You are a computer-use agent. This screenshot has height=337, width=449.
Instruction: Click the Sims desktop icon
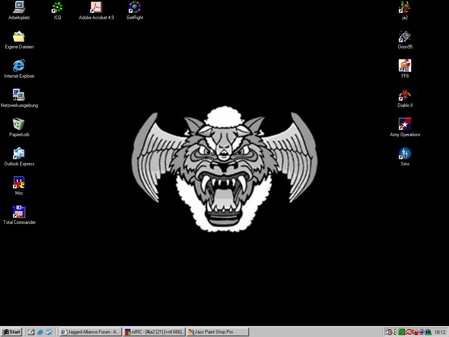click(x=405, y=154)
